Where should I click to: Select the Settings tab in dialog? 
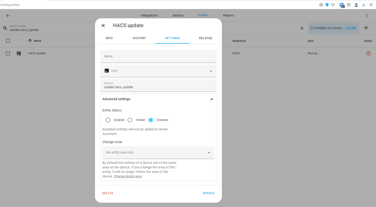click(x=172, y=38)
